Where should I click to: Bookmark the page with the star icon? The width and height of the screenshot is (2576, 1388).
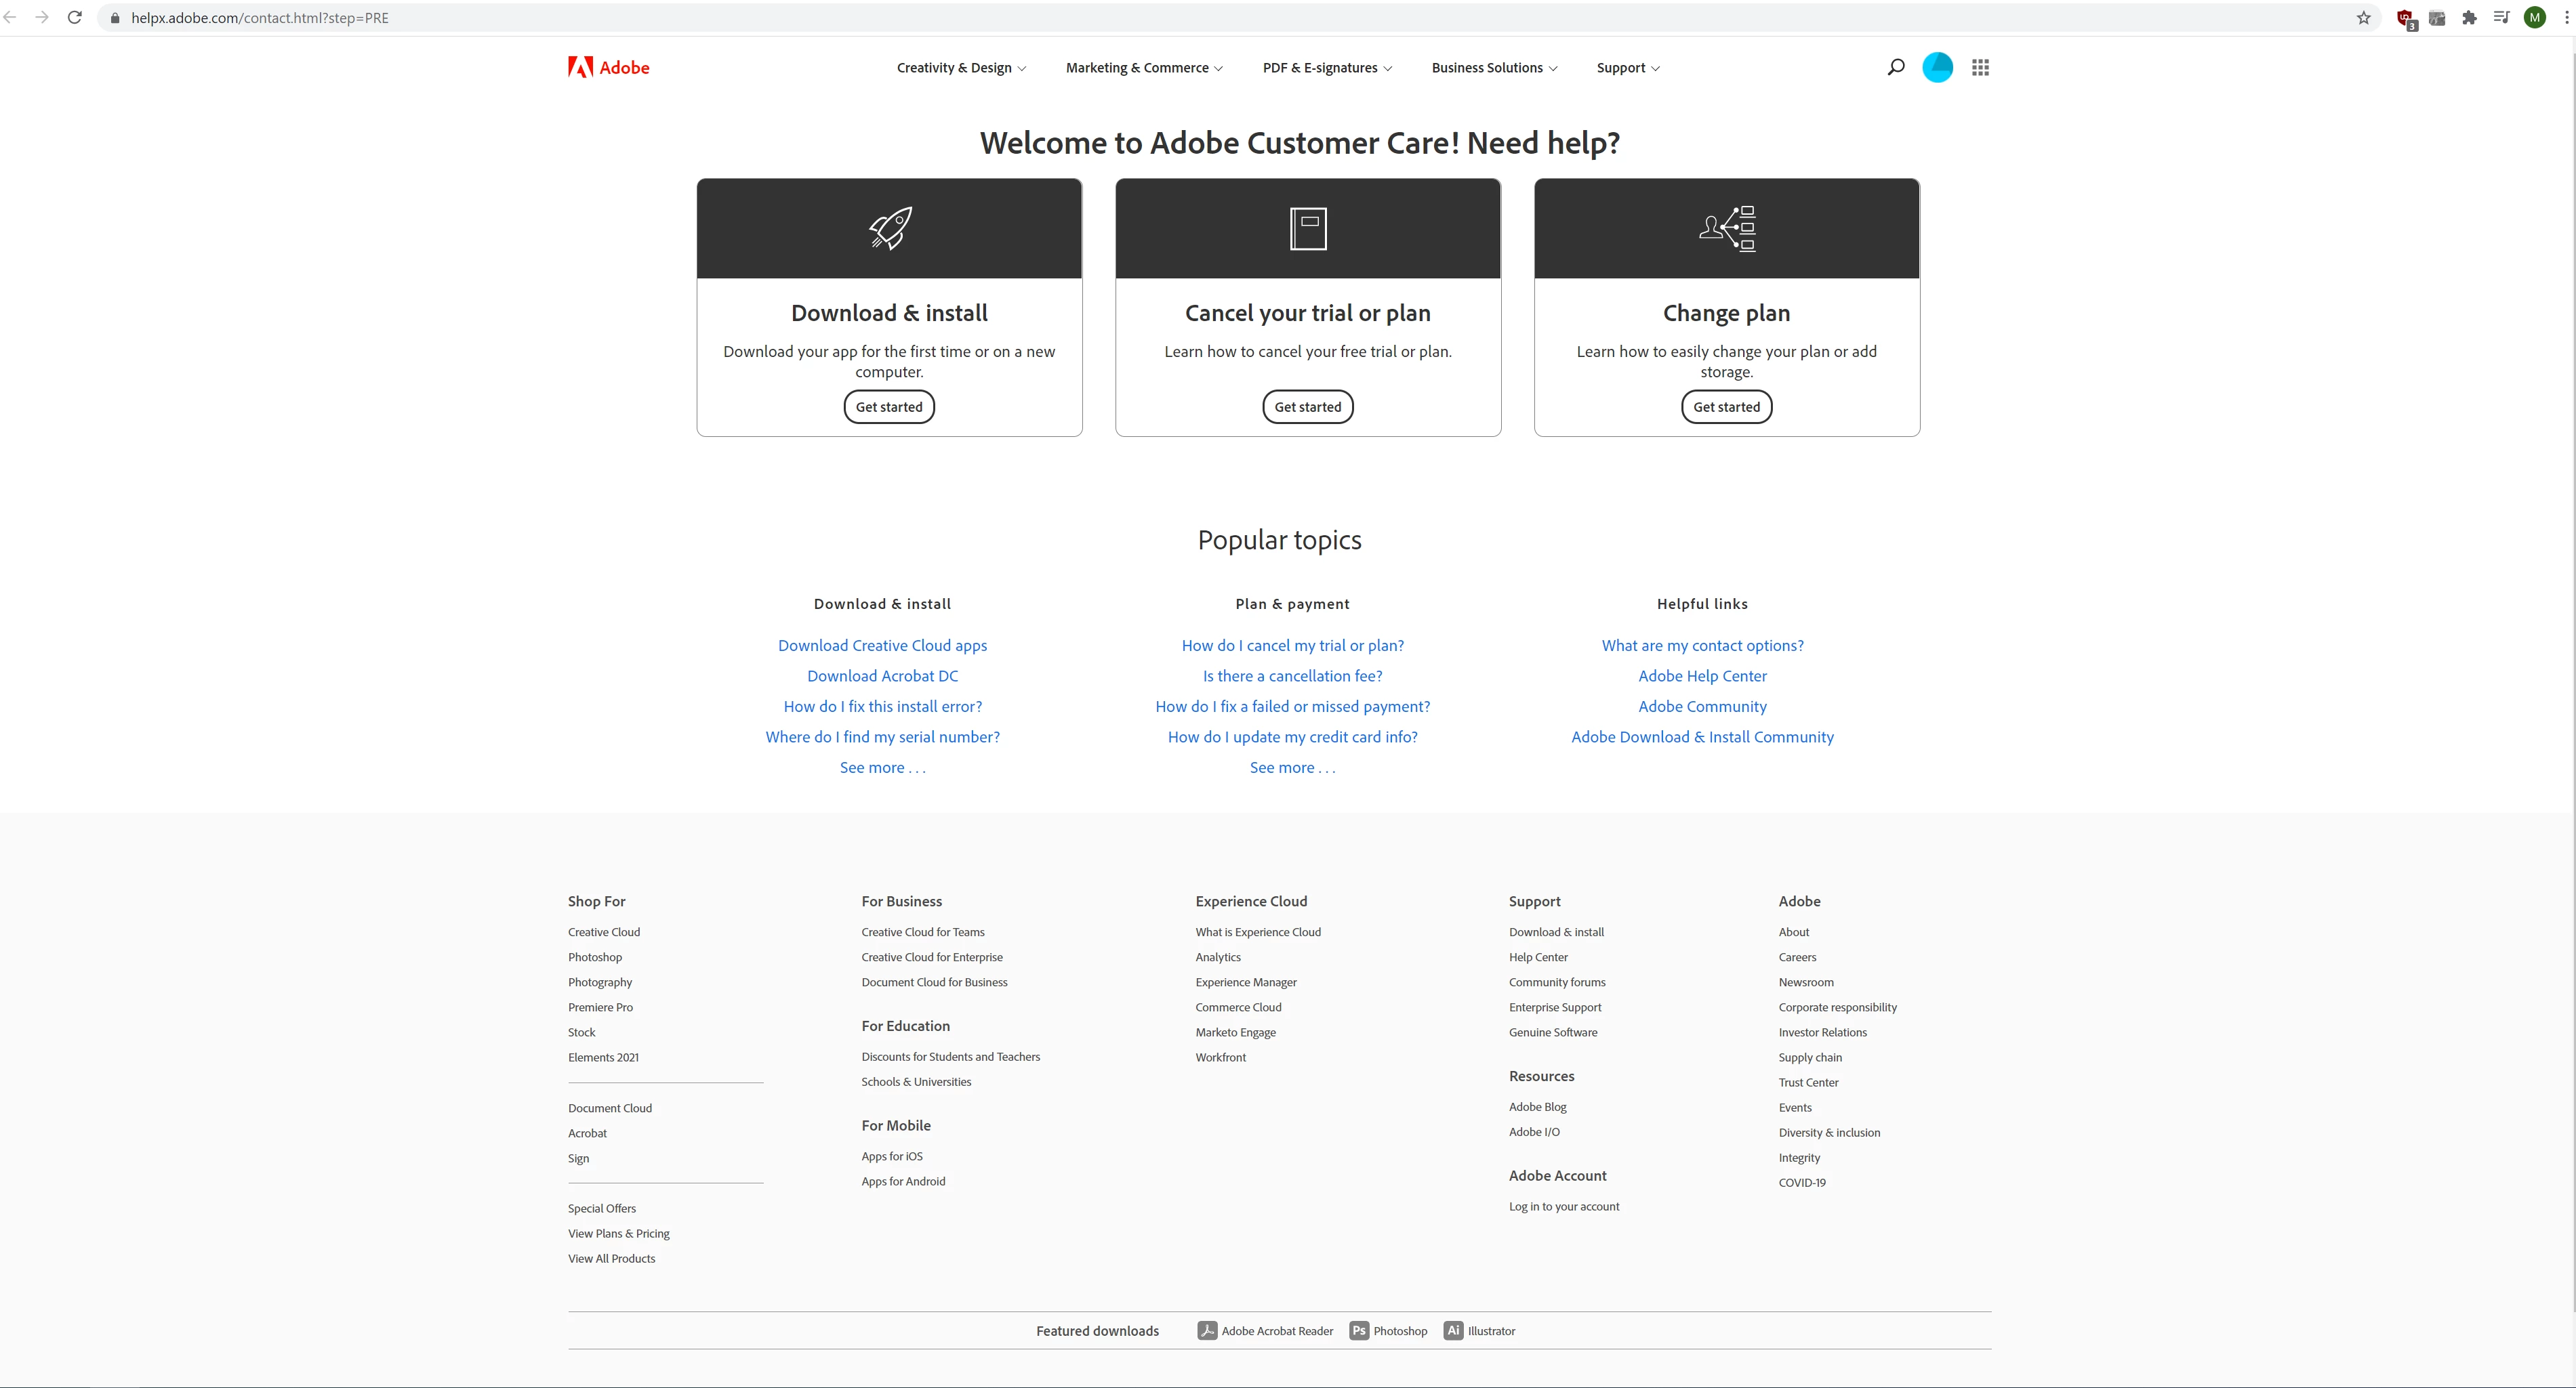coord(2363,18)
